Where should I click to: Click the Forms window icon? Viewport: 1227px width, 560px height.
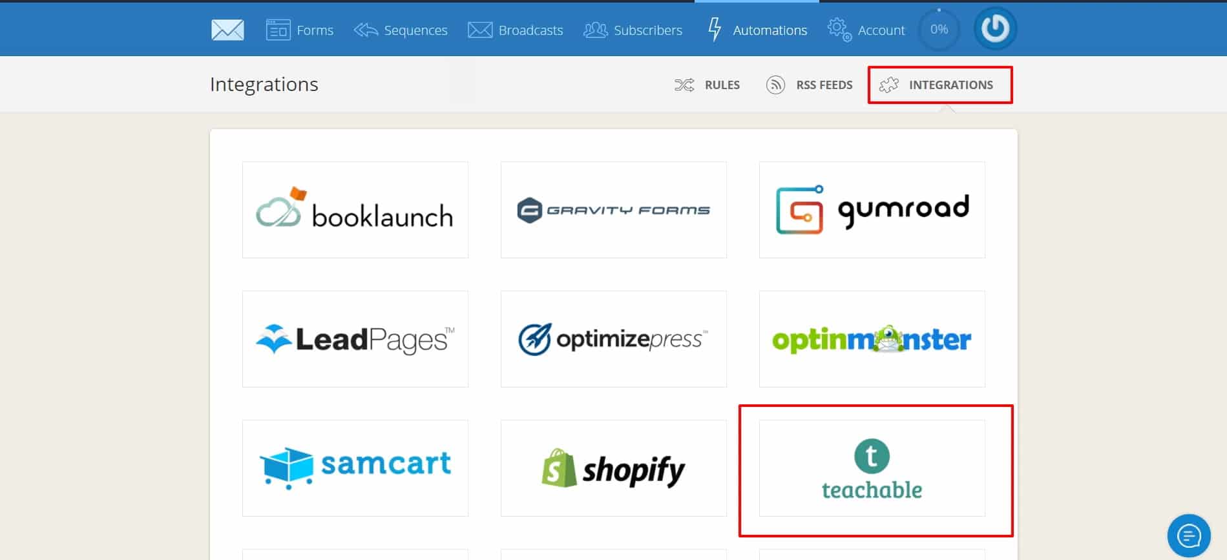[x=278, y=30]
